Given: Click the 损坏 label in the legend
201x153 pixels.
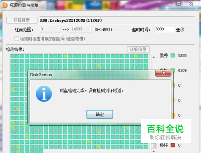Looking at the screenshot, I should coord(164,145).
